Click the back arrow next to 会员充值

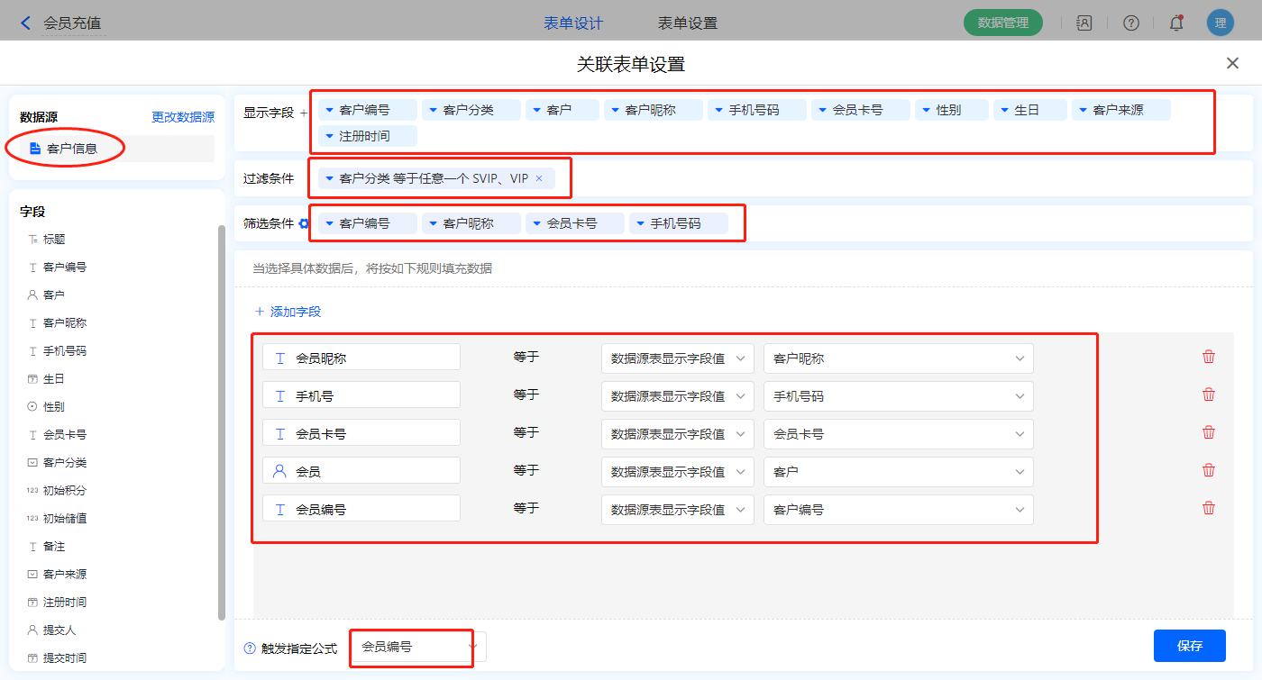pyautogui.click(x=25, y=23)
